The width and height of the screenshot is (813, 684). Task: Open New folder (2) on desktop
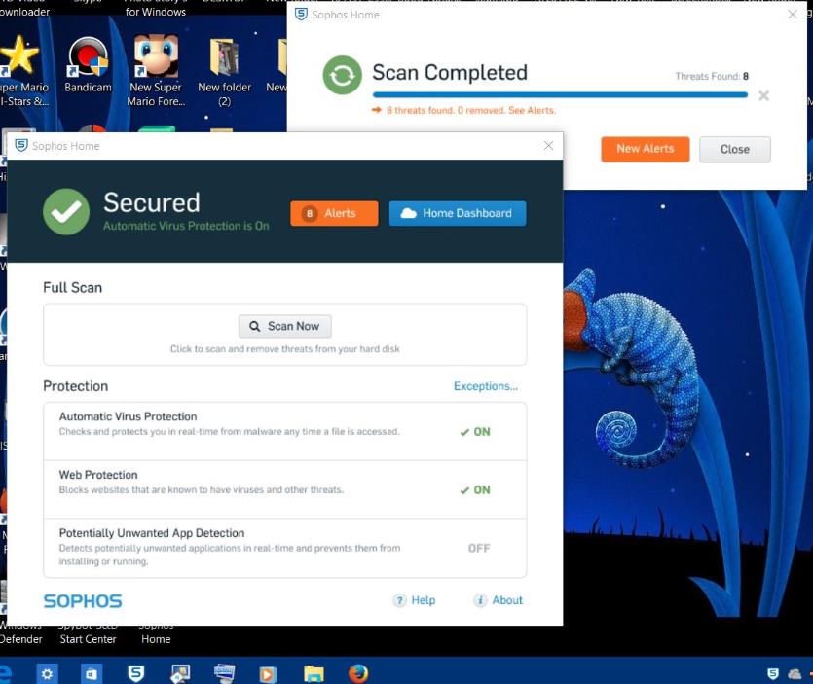[x=224, y=73]
